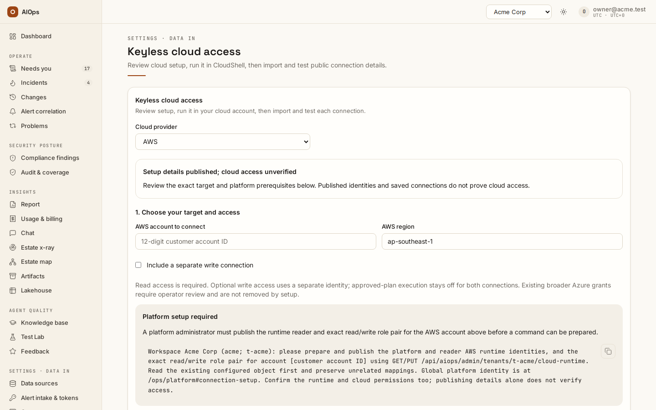Click the Dashboard grid icon
Screen dimensions: 656x410
(13, 36)
